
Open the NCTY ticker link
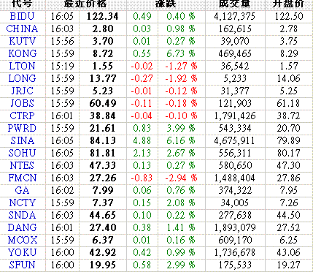point(22,203)
